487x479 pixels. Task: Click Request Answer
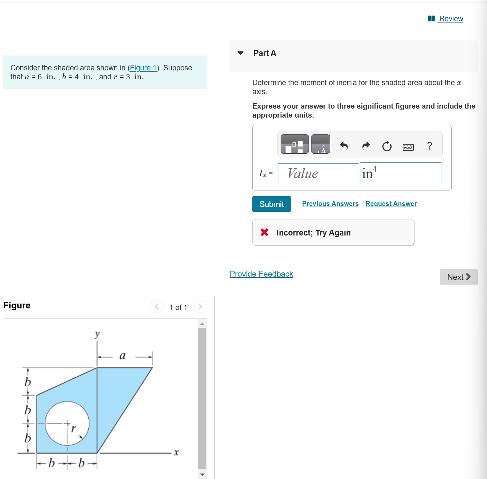(391, 203)
